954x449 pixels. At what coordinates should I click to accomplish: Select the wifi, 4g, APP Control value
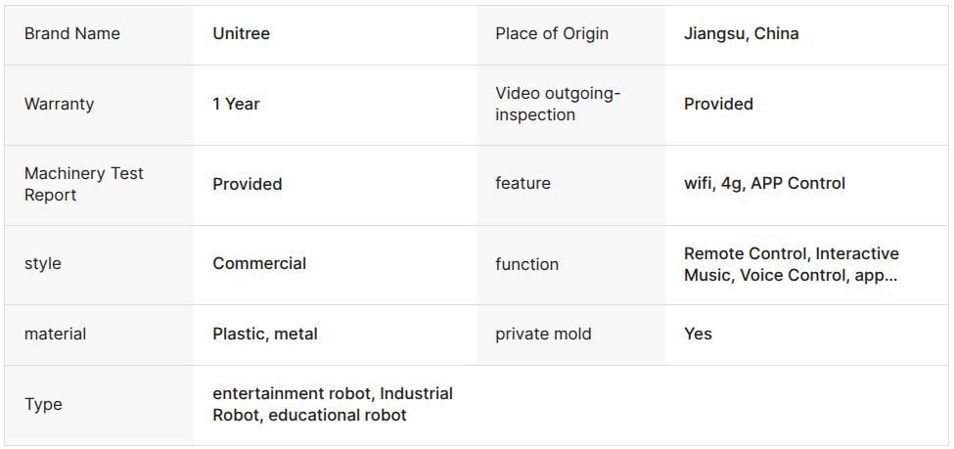pos(764,184)
